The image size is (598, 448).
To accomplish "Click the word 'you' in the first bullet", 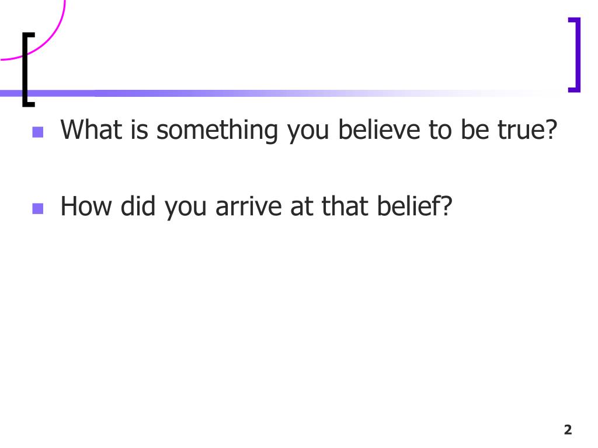I will click(308, 132).
